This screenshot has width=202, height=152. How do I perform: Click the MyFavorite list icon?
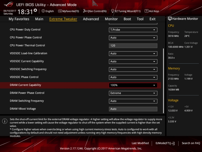pos(60,11)
